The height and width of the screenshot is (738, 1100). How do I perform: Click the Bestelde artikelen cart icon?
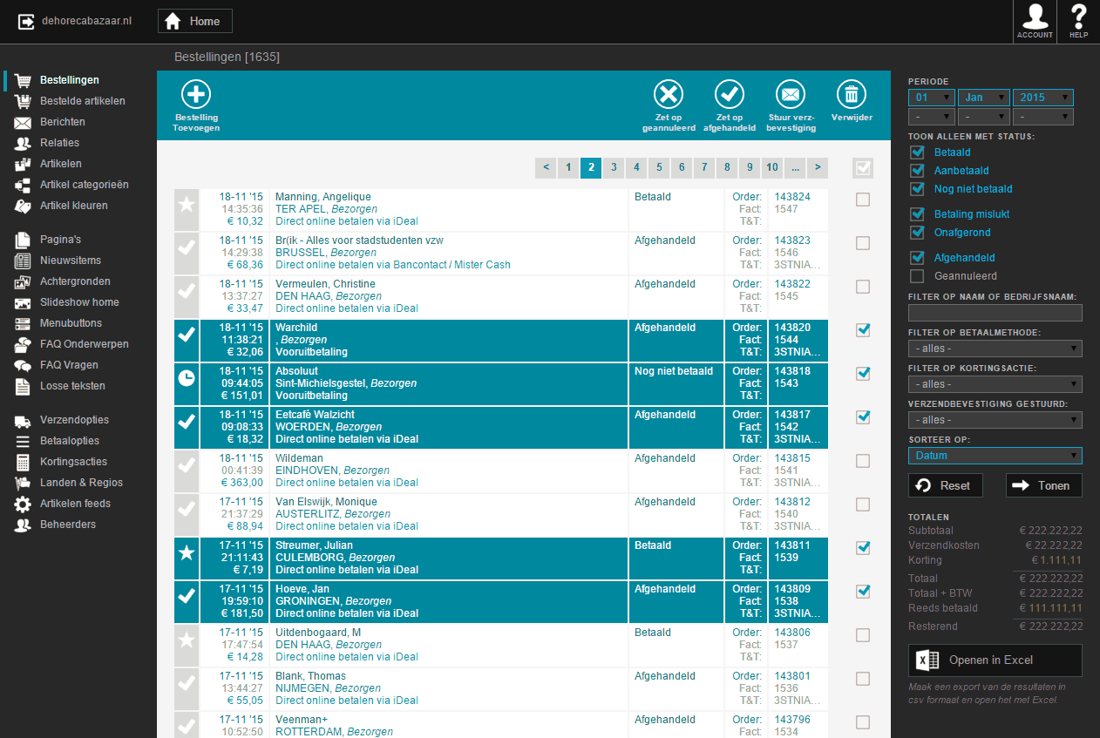24,101
